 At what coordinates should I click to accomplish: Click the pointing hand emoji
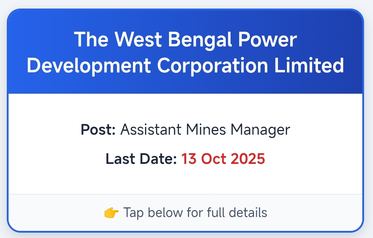(111, 213)
